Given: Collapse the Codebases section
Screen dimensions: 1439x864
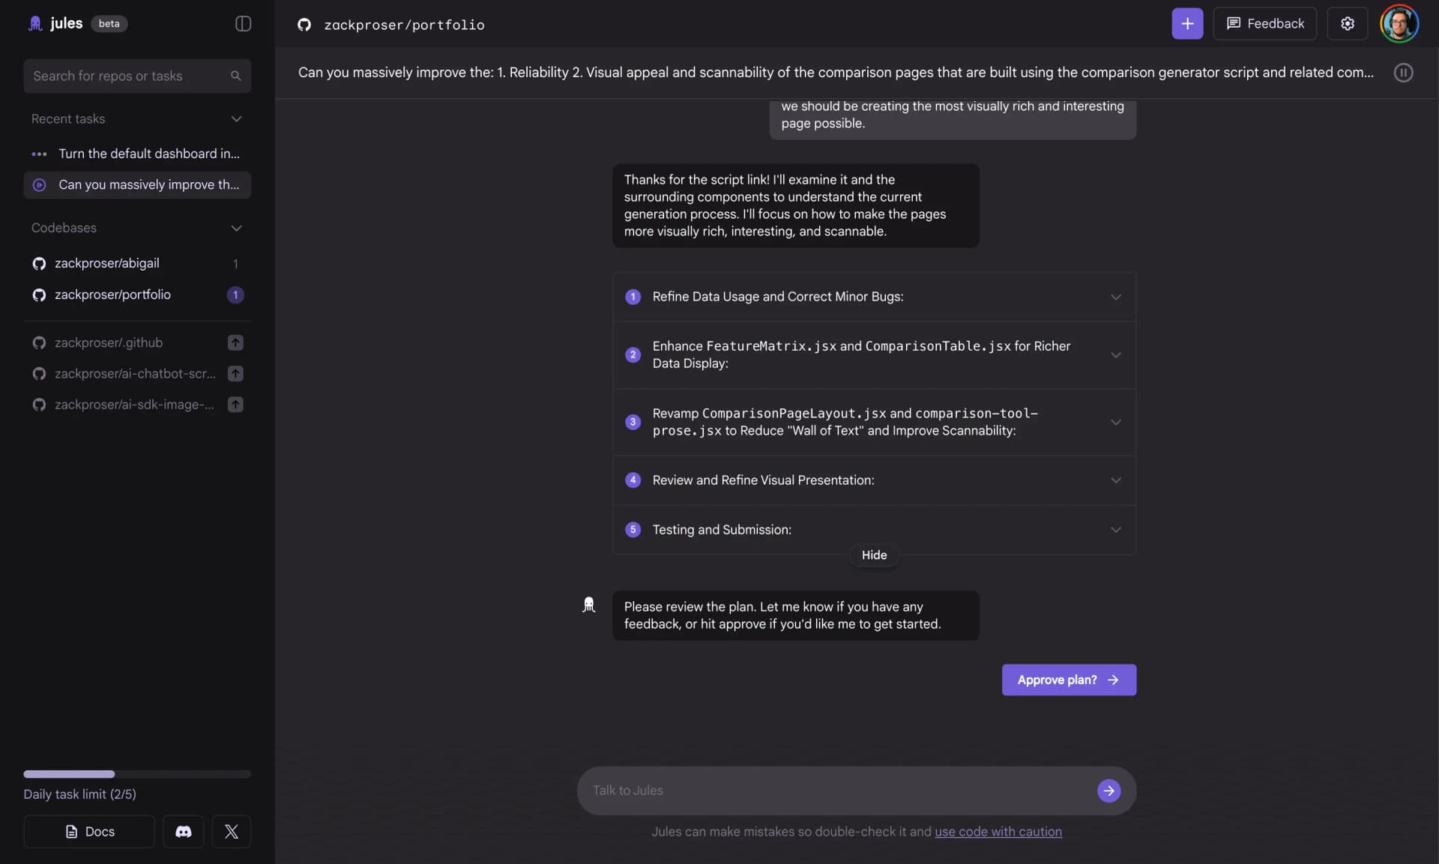Looking at the screenshot, I should (236, 228).
